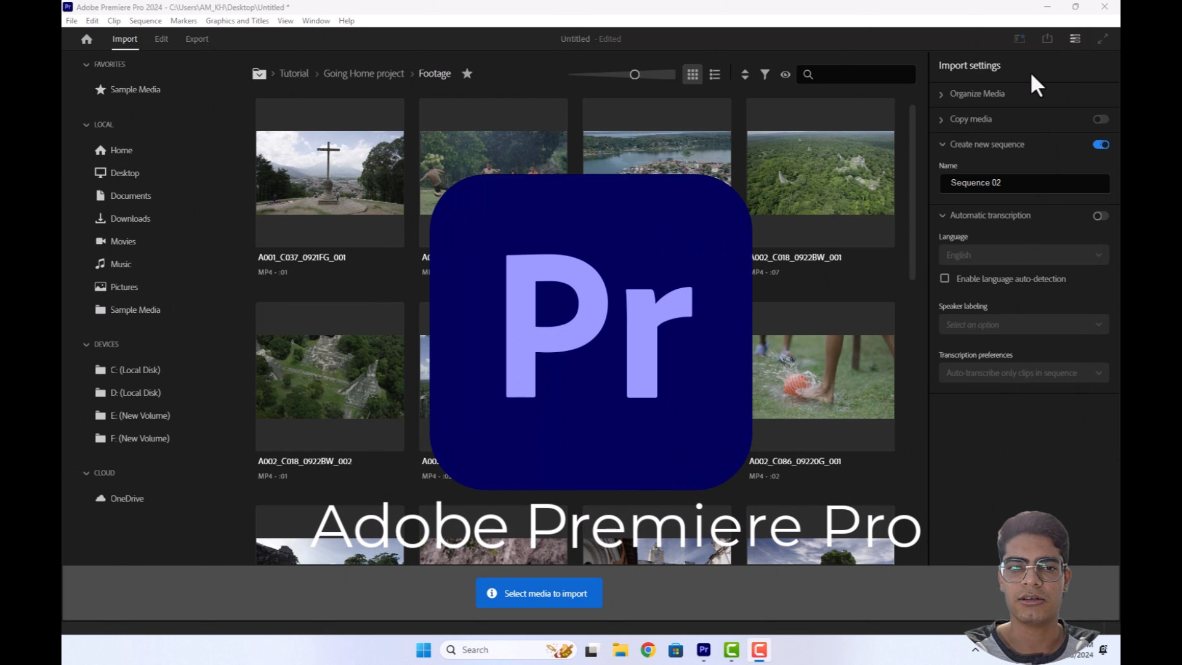Open the parent folder breadcrumb icon
The image size is (1182, 665).
259,74
